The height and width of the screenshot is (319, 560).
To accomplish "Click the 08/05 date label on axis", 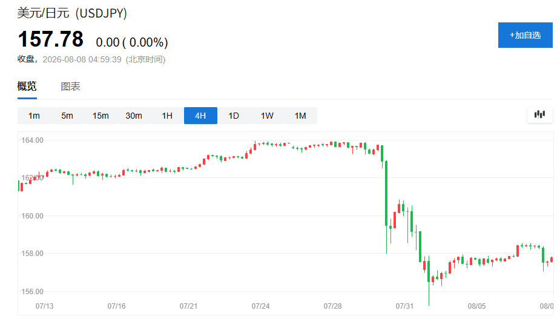I will (x=476, y=306).
